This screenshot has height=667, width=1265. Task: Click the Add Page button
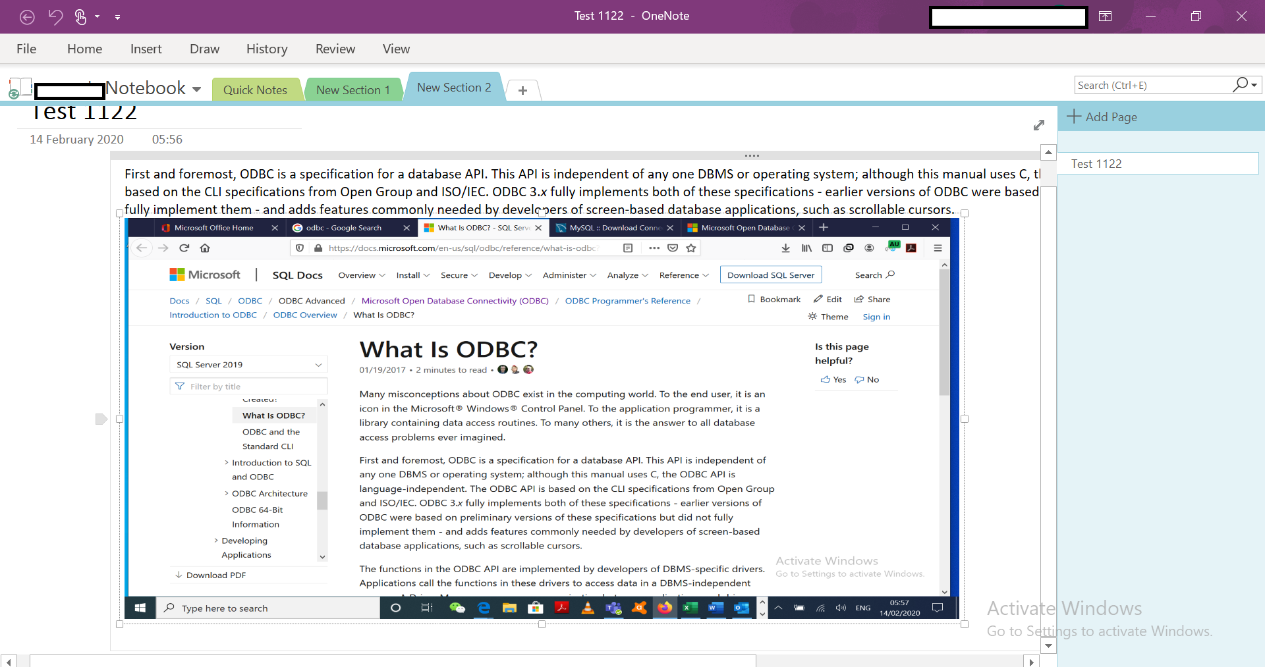coord(1102,117)
